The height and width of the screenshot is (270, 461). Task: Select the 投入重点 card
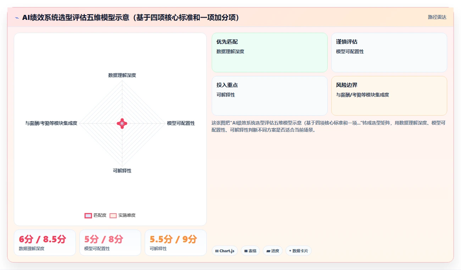[270, 96]
